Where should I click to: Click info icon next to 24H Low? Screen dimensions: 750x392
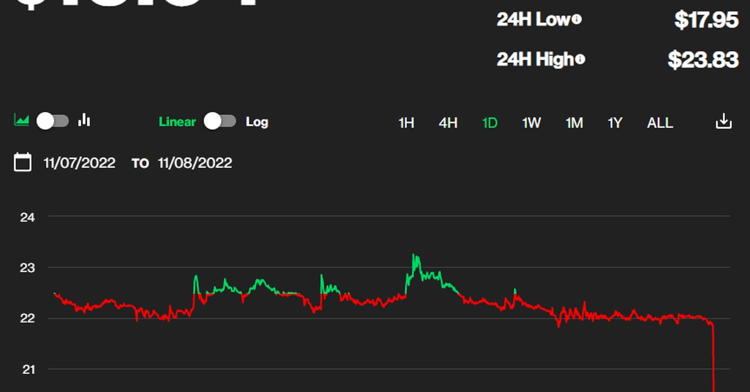point(577,20)
